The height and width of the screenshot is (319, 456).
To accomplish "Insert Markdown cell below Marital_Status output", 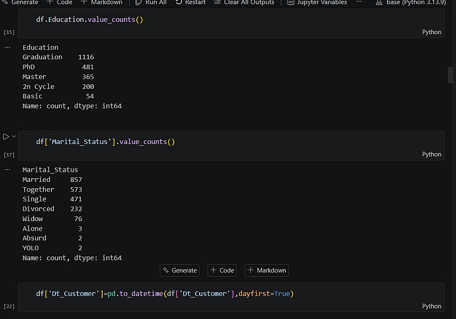I will [266, 270].
